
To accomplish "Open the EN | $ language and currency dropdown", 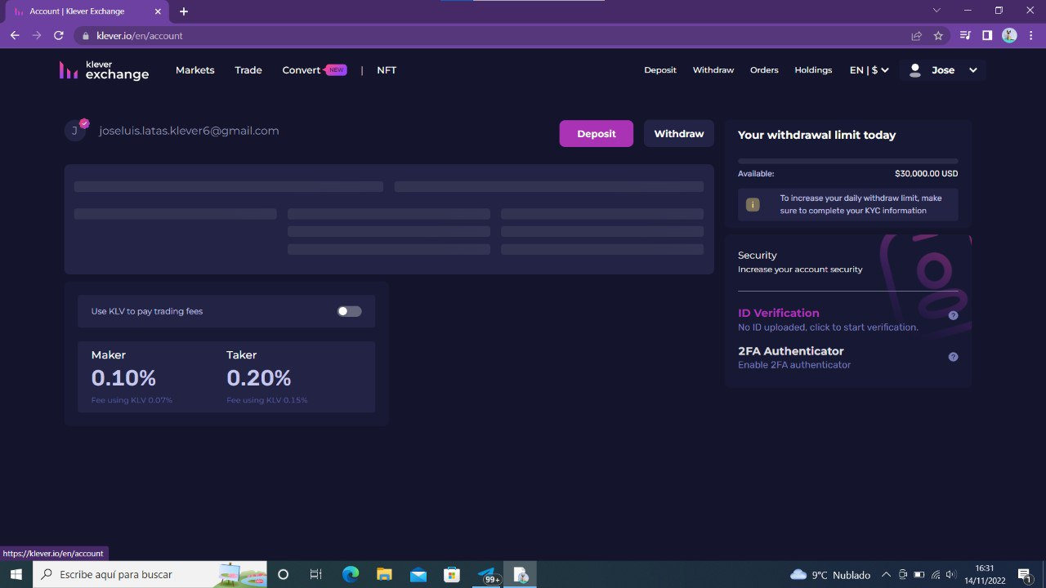I will [869, 70].
